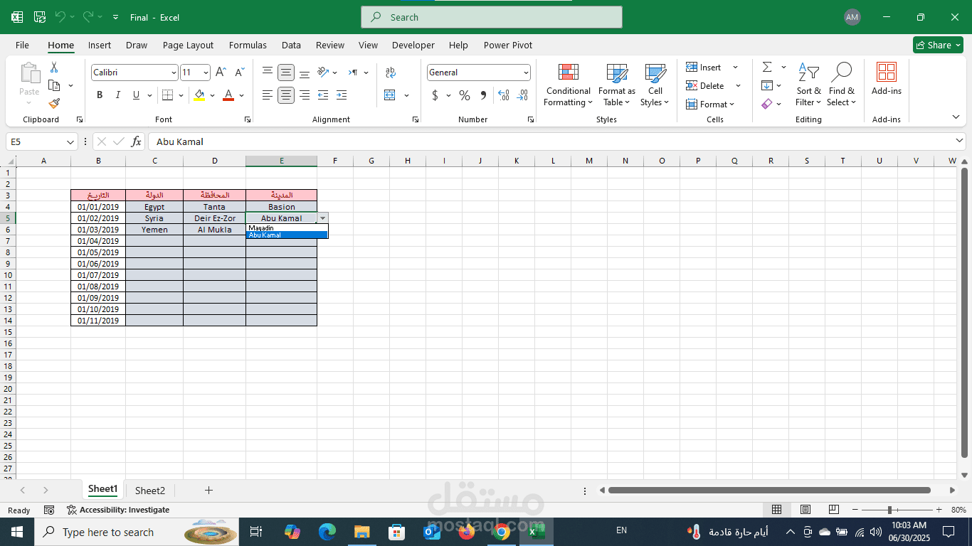The image size is (972, 546).
Task: Expand the Name Box dropdown arrow
Action: click(x=70, y=142)
